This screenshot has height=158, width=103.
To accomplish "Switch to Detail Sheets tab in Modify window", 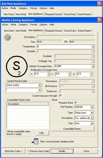I will tap(84, 31).
